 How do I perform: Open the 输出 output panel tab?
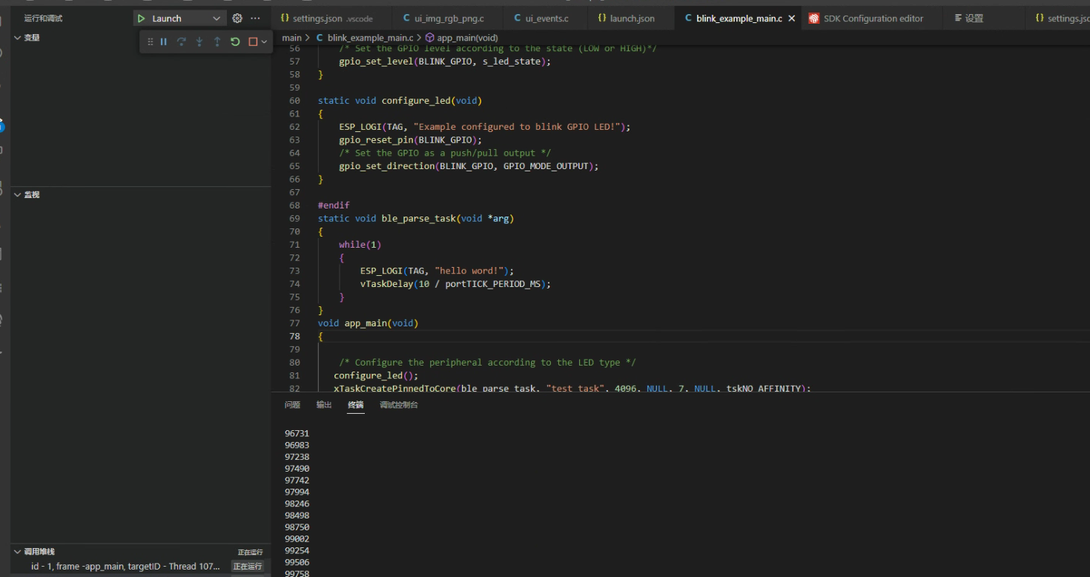[324, 405]
